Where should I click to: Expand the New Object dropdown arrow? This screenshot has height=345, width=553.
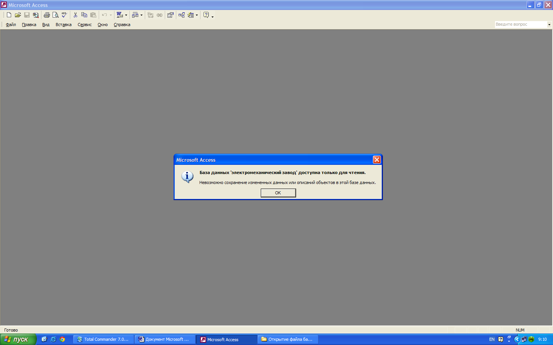click(x=197, y=15)
